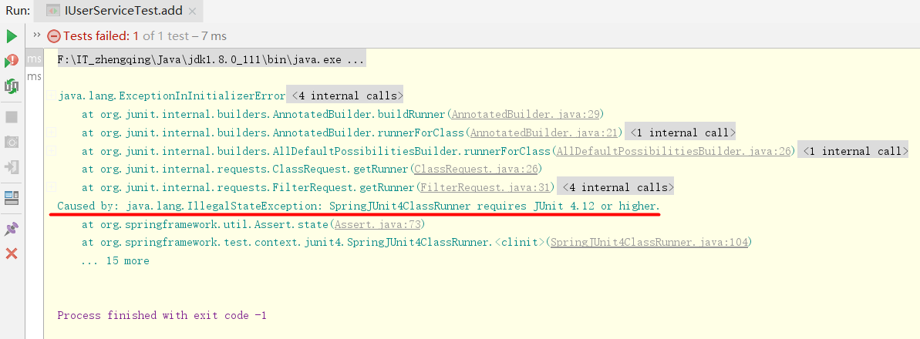This screenshot has height=339, width=920.
Task: Click the red Tests failed status icon
Action: (54, 36)
